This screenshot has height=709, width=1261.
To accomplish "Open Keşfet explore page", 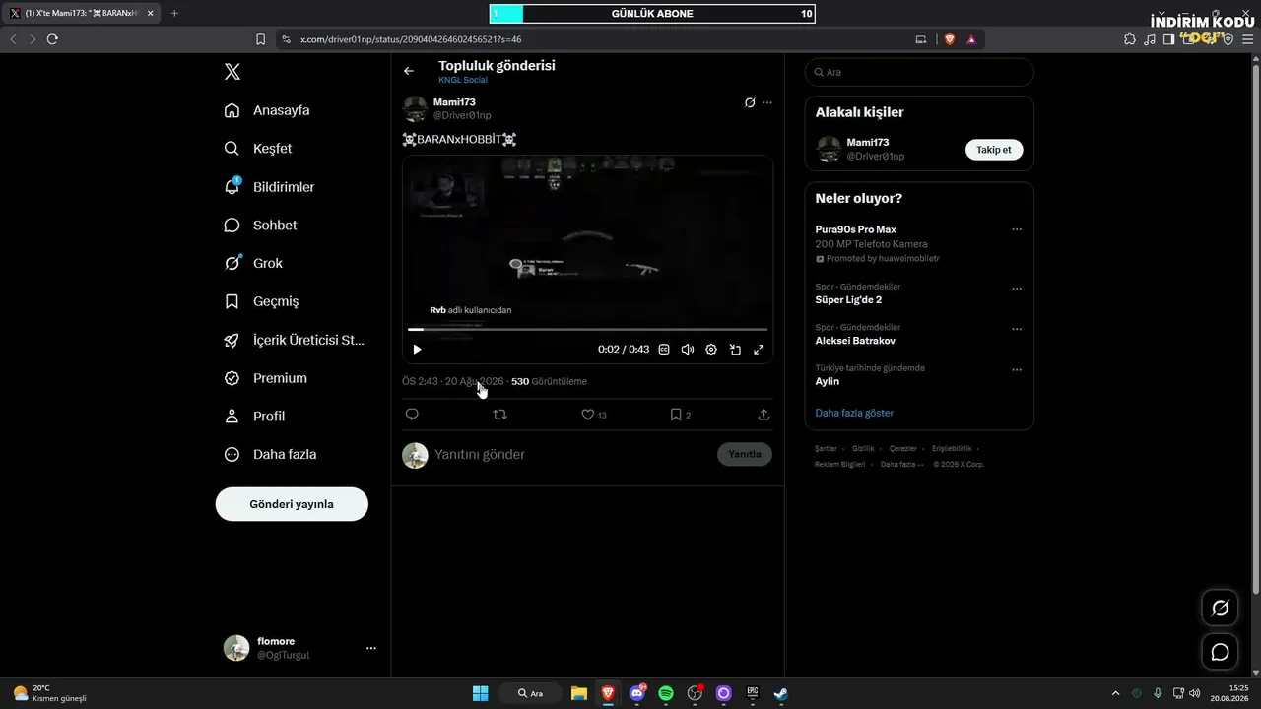I will pos(258,149).
